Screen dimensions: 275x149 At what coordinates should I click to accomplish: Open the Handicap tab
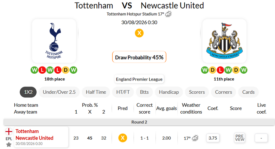click(x=169, y=92)
